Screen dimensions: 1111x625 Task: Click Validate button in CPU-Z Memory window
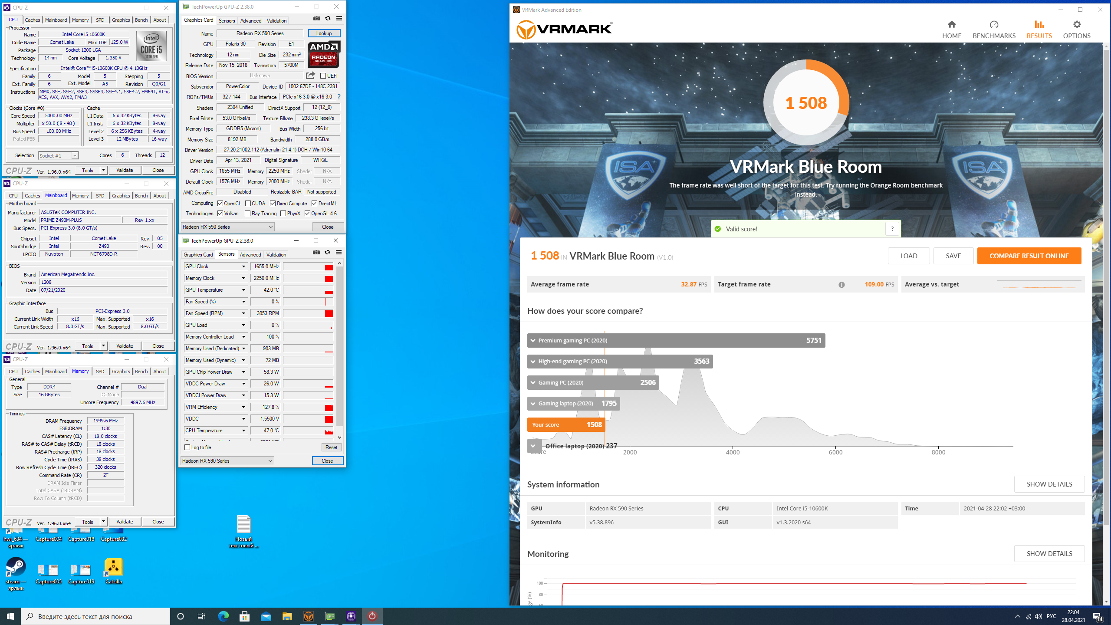tap(125, 522)
